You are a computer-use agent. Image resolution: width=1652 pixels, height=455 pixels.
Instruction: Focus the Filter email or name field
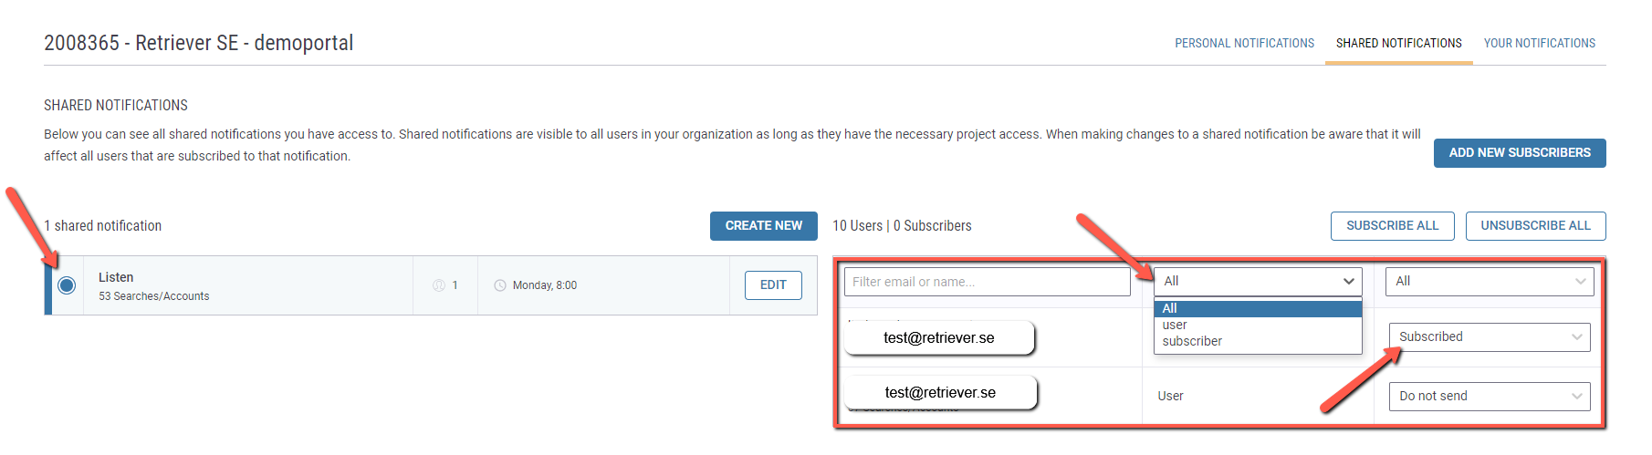click(x=987, y=282)
